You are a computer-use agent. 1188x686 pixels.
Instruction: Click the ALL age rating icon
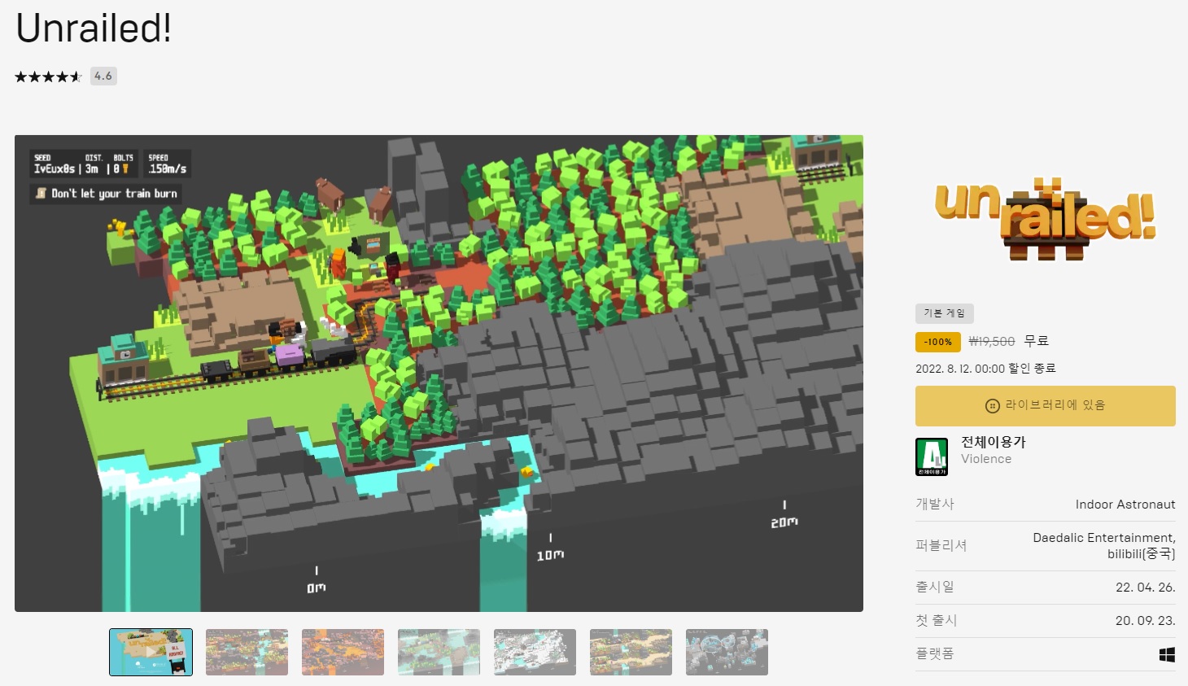(932, 457)
